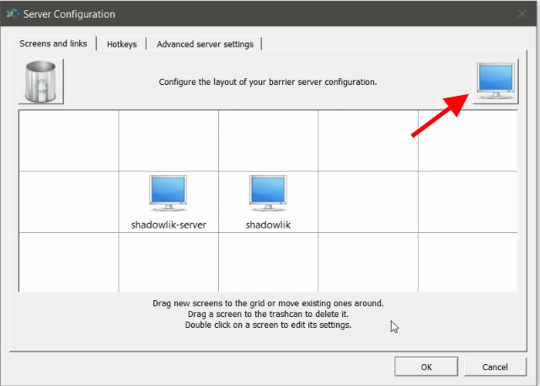Open the Screens and links tab

click(x=53, y=44)
